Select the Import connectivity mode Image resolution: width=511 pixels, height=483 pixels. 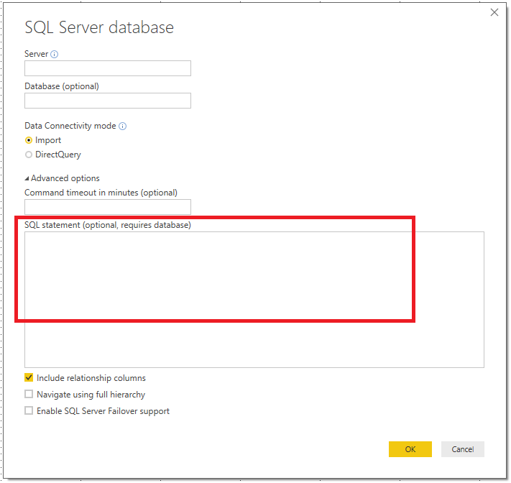(x=29, y=140)
